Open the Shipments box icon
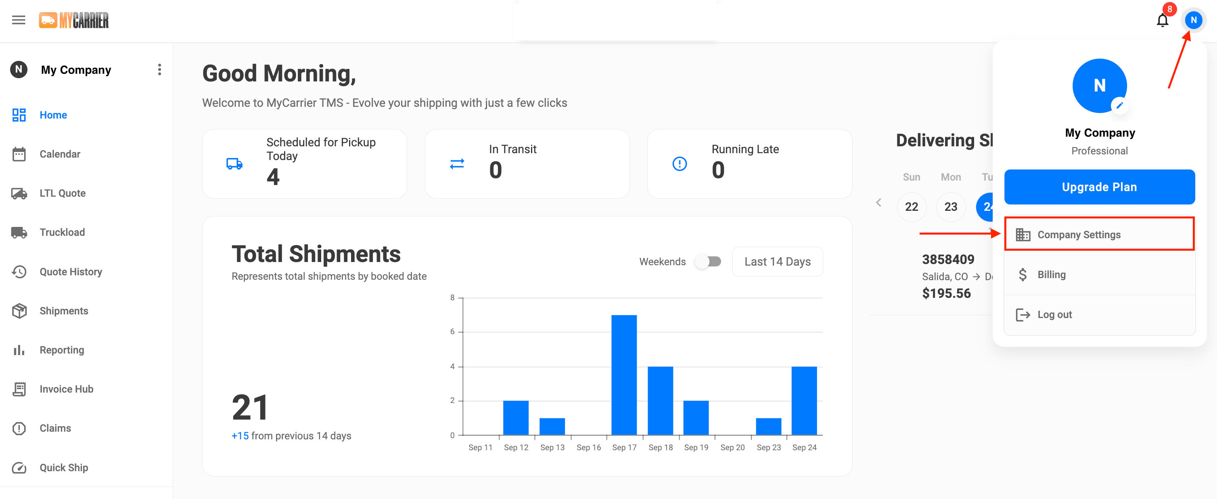 pyautogui.click(x=19, y=311)
